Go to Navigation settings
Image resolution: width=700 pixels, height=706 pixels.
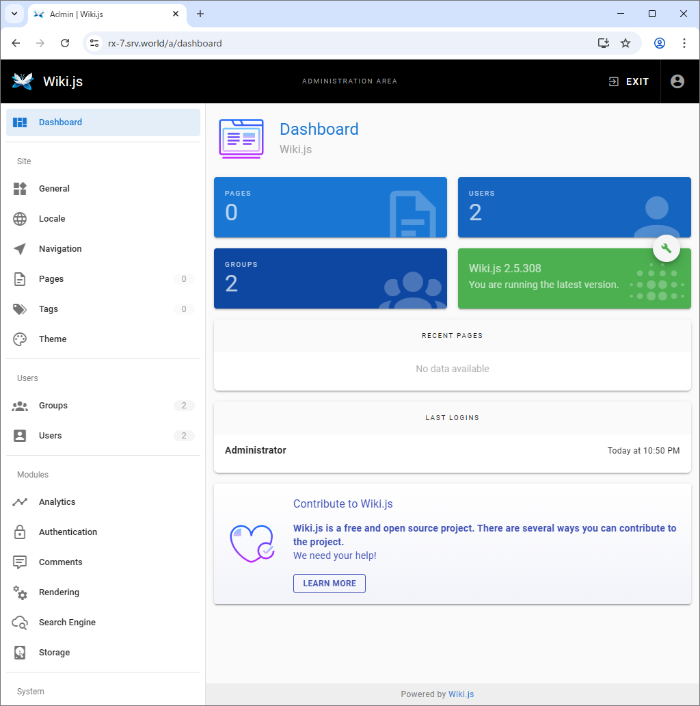(x=60, y=249)
